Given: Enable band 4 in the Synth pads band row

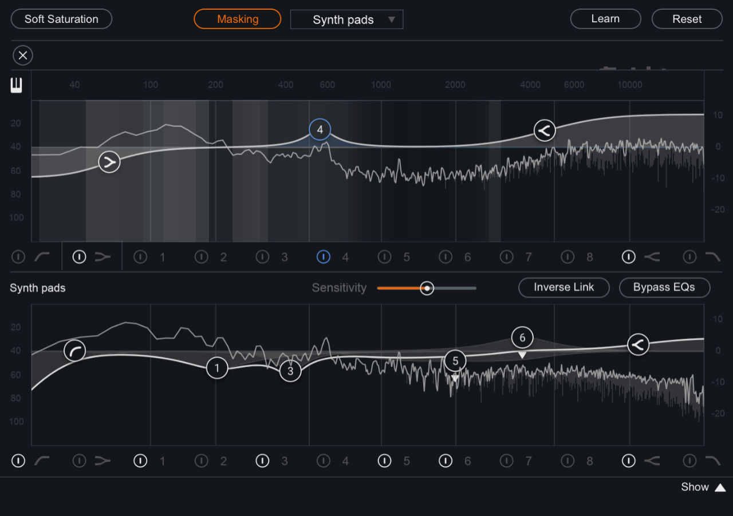Looking at the screenshot, I should point(323,461).
